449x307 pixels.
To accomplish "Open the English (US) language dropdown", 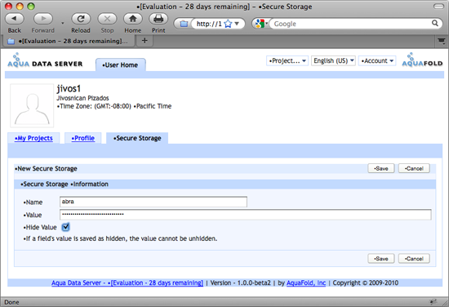I will [333, 60].
